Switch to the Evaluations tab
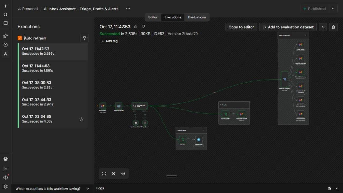343x193 pixels. click(x=197, y=17)
